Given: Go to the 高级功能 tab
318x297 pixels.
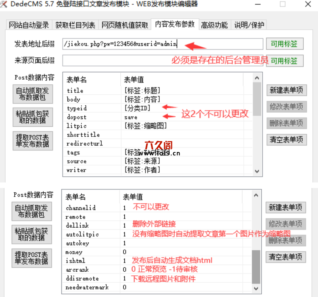Looking at the screenshot, I should click(214, 25).
